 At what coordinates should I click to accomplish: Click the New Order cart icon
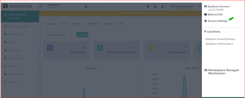50,48
